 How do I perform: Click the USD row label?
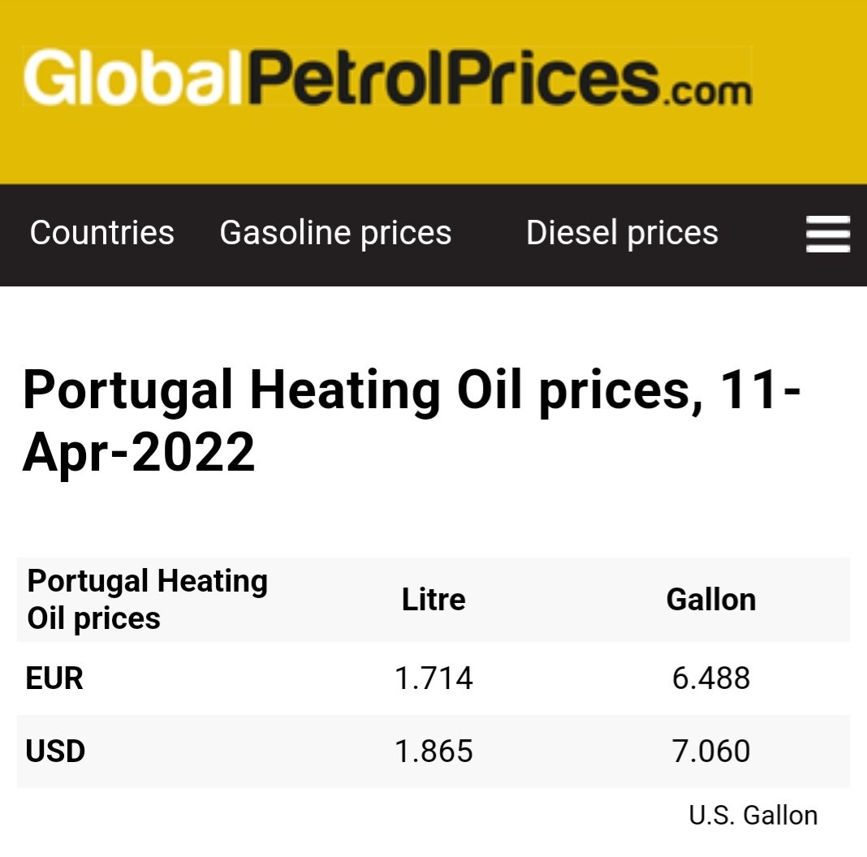tap(55, 751)
